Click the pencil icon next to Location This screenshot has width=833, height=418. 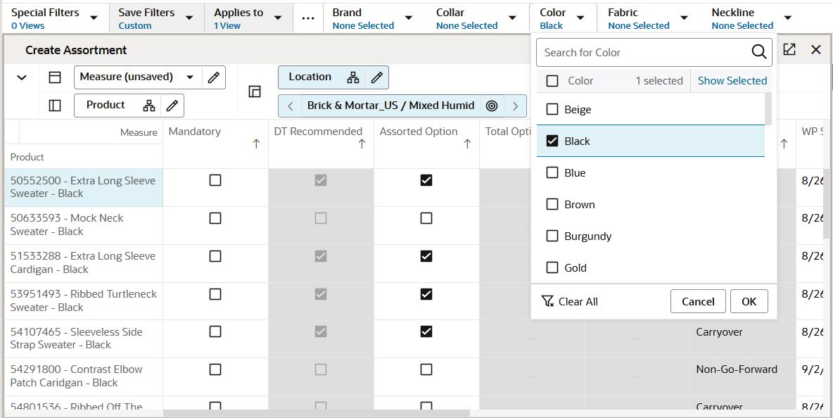pyautogui.click(x=377, y=77)
